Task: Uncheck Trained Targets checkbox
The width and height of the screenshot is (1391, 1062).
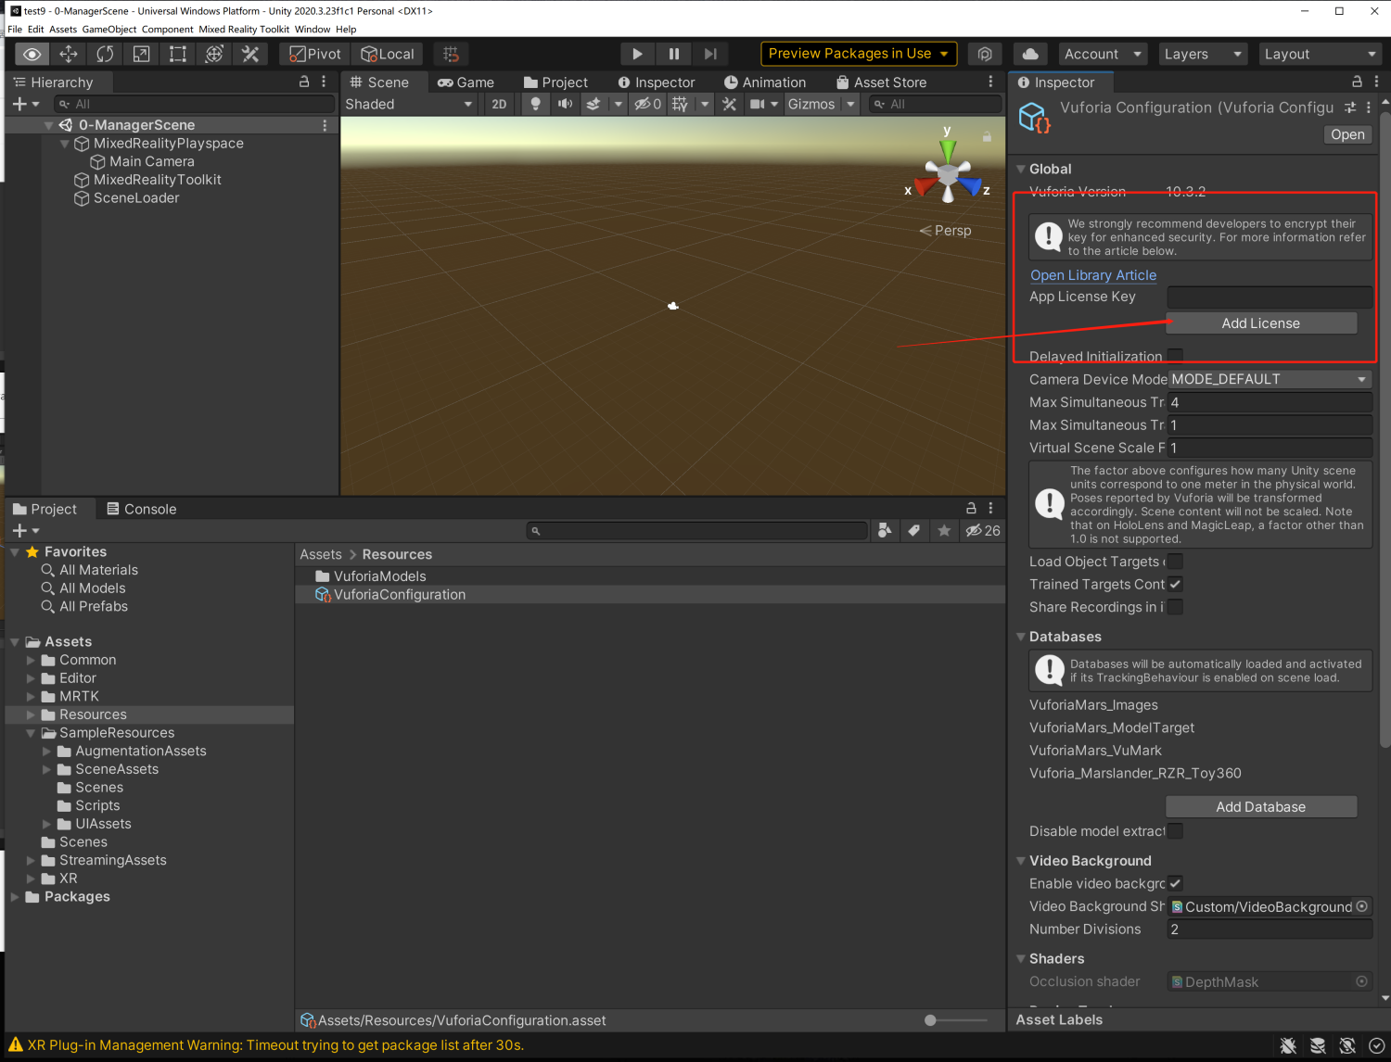Action: pyautogui.click(x=1175, y=584)
